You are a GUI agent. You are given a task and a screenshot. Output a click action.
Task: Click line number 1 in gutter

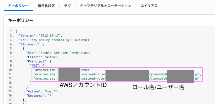[x=11, y=31]
